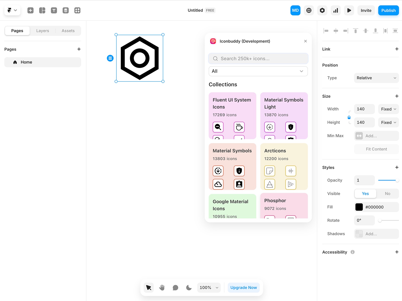
Task: Open the Width Fixed sizing dropdown
Action: click(388, 109)
